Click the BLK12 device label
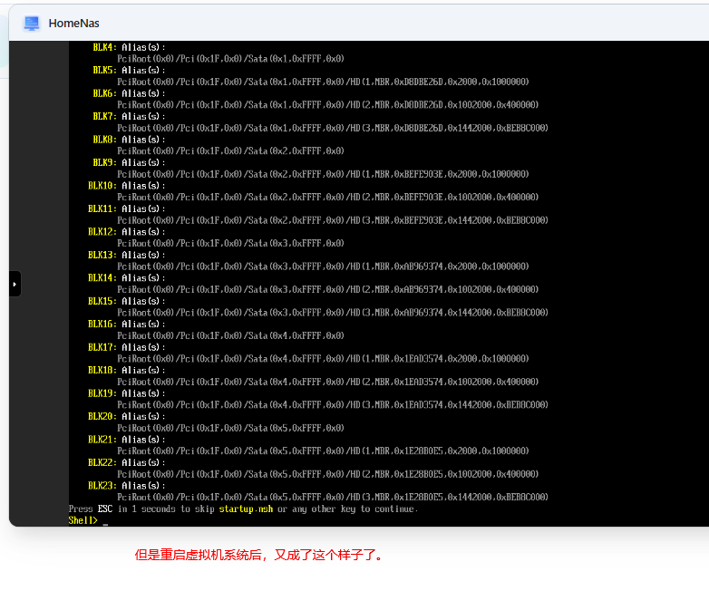Viewport: 709px width, 591px height. coord(102,231)
